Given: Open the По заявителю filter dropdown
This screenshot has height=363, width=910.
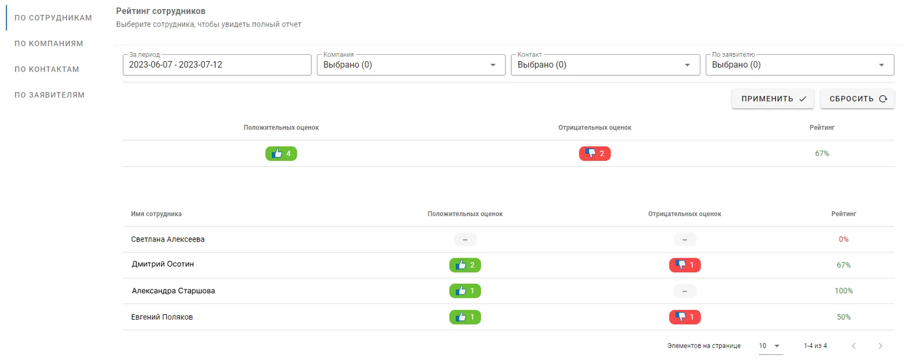Looking at the screenshot, I should pyautogui.click(x=799, y=65).
